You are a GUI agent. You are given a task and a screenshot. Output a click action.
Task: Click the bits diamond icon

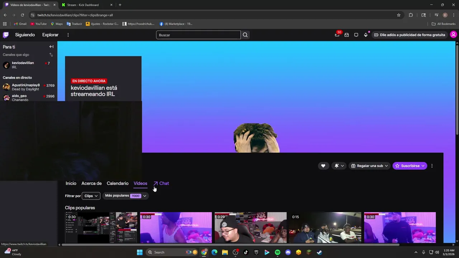[365, 35]
